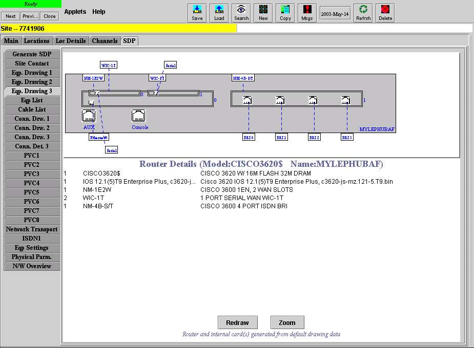
Task: Open the Help menu
Action: pyautogui.click(x=99, y=12)
